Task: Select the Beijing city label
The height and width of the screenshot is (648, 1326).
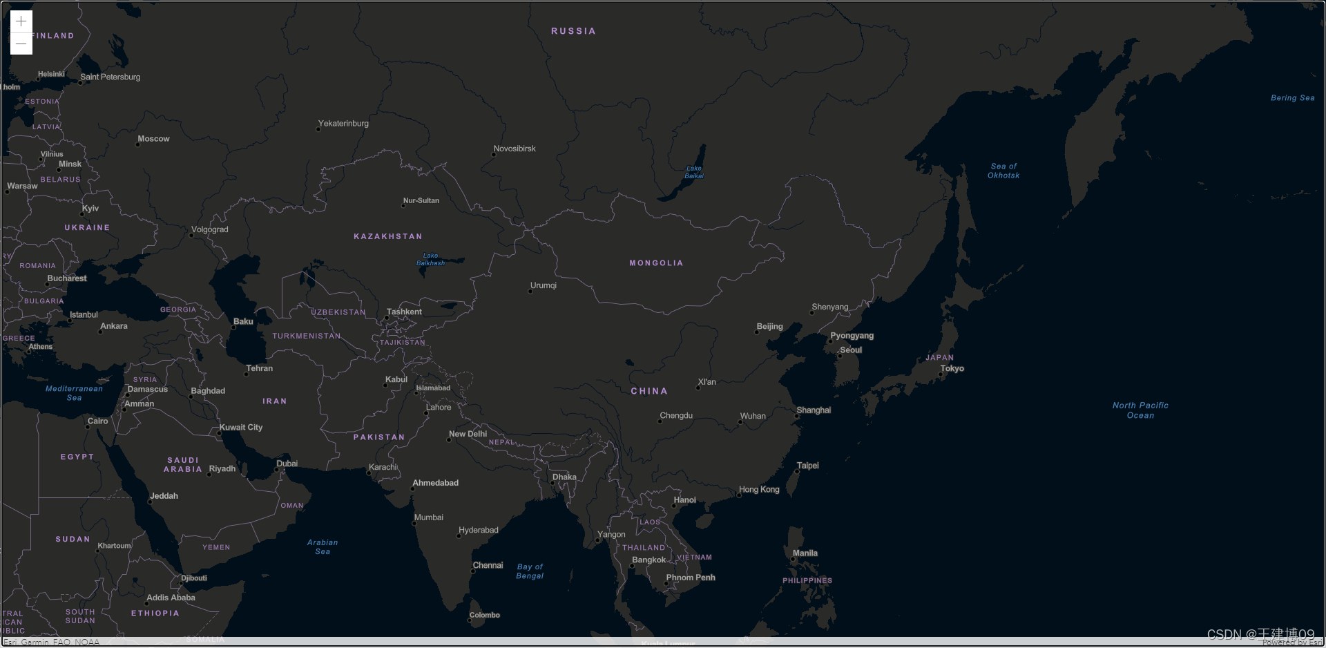Action: pyautogui.click(x=769, y=327)
